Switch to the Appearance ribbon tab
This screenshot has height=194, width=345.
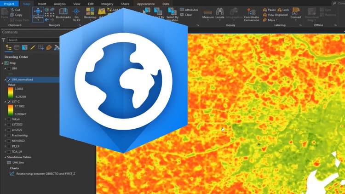[x=146, y=4]
